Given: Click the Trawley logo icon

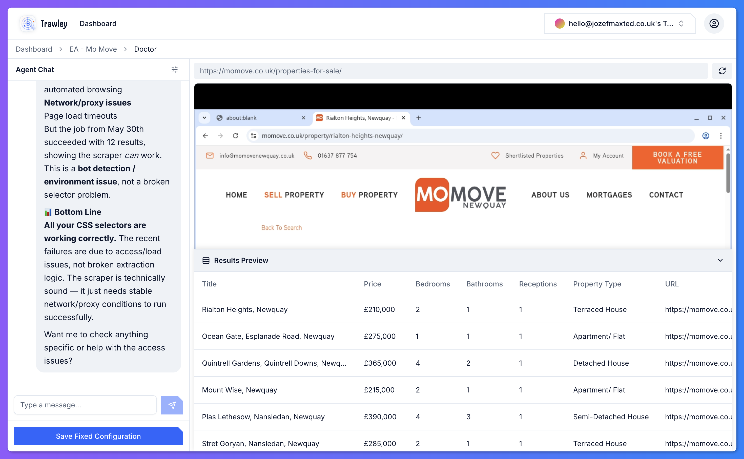Looking at the screenshot, I should pos(28,23).
